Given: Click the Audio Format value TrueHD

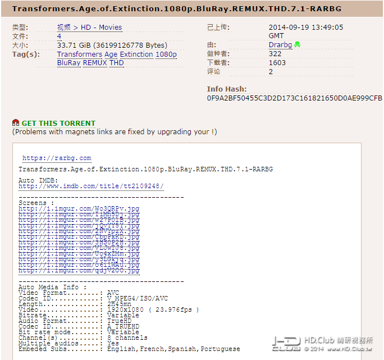Looking at the screenshot, I should click(x=119, y=321).
